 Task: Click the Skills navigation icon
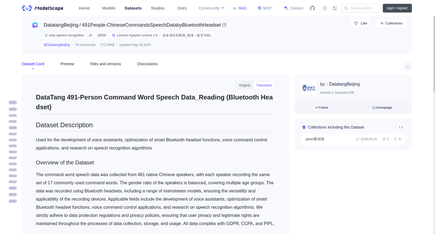click(x=235, y=8)
